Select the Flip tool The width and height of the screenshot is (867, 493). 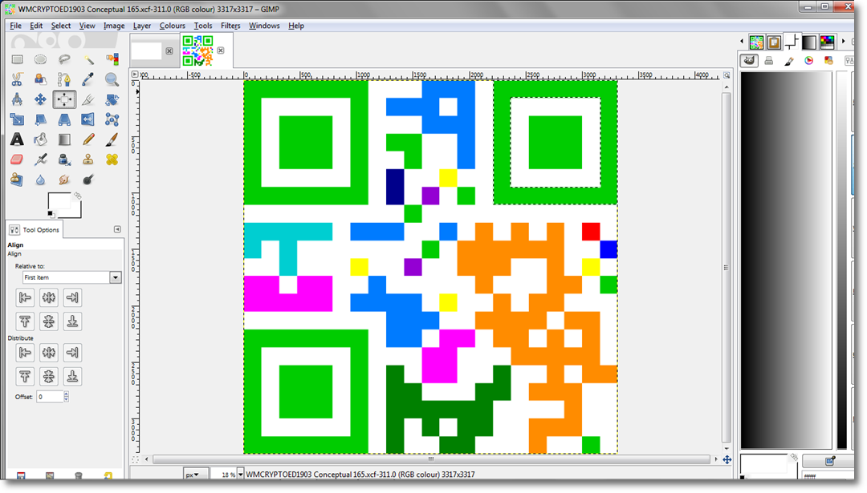pyautogui.click(x=88, y=119)
